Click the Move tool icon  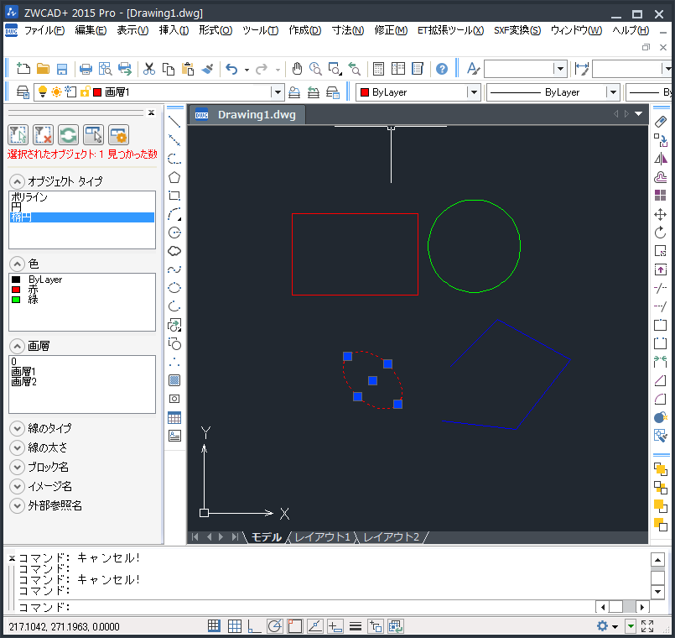[661, 214]
